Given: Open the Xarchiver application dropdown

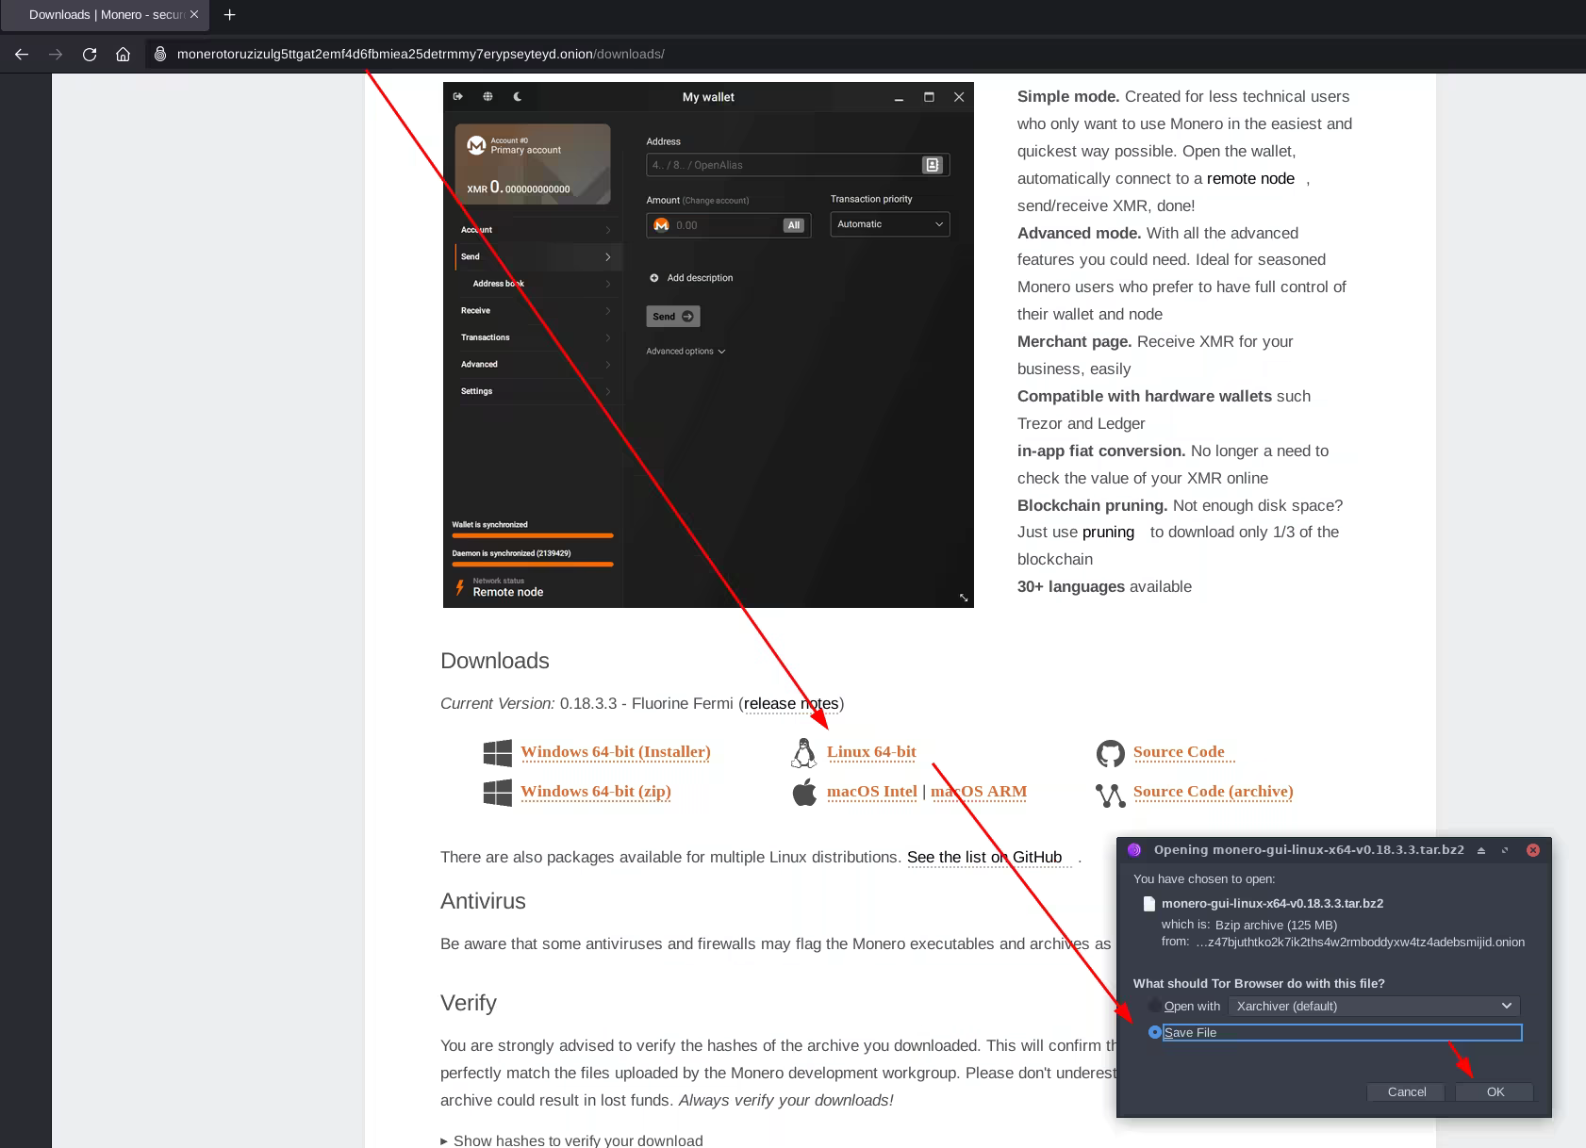Looking at the screenshot, I should 1374,1006.
